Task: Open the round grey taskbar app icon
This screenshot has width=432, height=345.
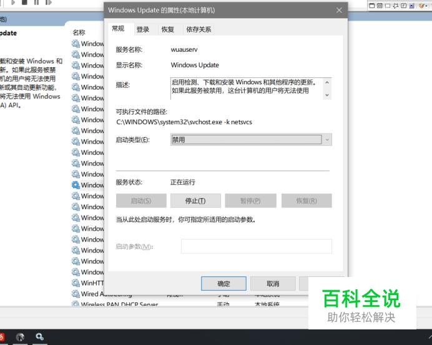Action: 20,337
